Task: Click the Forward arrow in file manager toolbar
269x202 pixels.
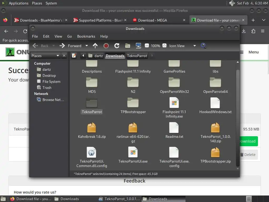Action: [x=62, y=46]
